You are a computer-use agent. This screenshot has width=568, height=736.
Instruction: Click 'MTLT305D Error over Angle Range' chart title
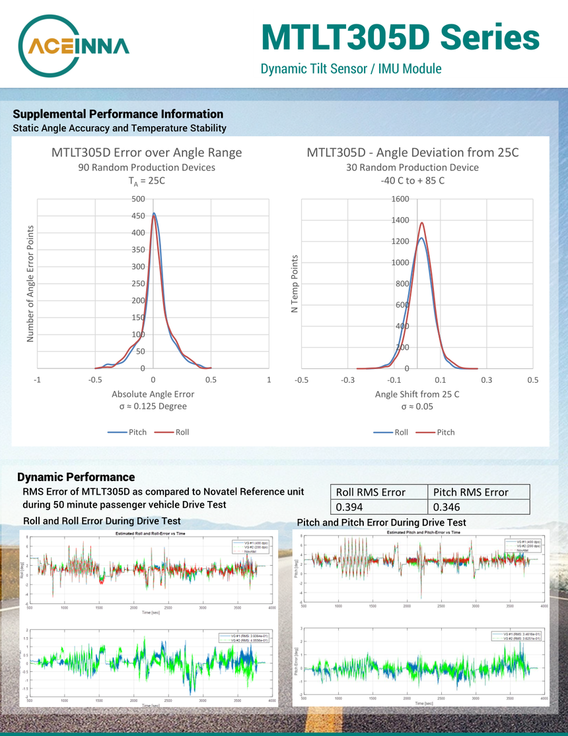tap(147, 152)
